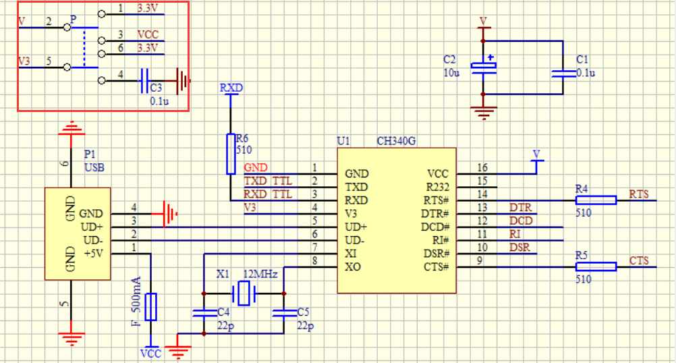Image resolution: width=676 pixels, height=363 pixels.
Task: Click the 0.1u value of C1
Action: tap(586, 73)
